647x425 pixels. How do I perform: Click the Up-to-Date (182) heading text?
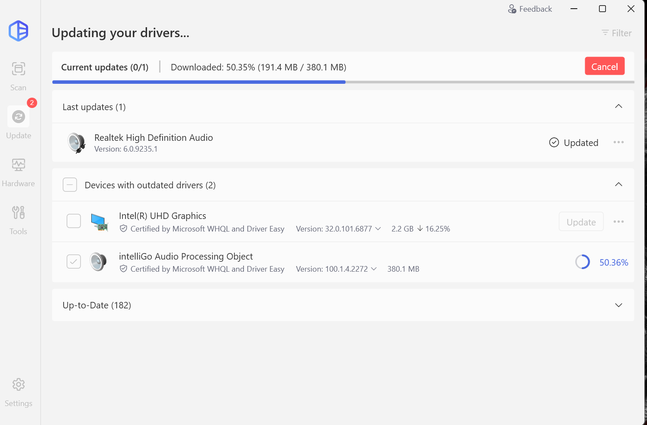97,305
